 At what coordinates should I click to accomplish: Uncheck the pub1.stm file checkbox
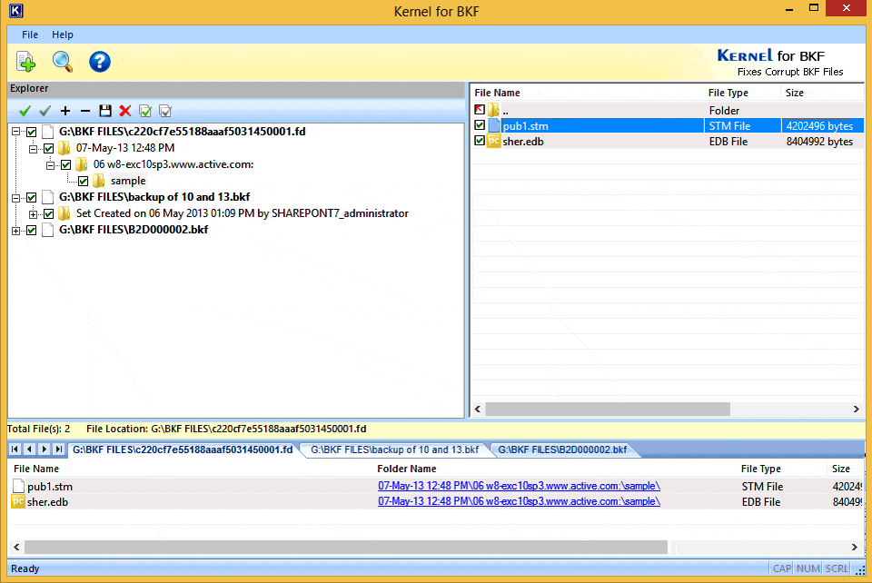point(480,126)
